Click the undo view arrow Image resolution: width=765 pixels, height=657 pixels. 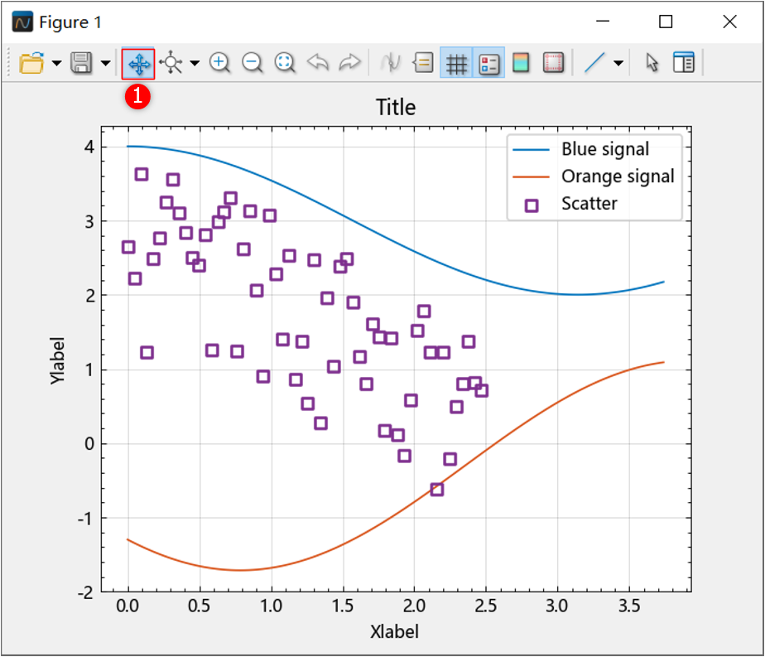click(318, 63)
